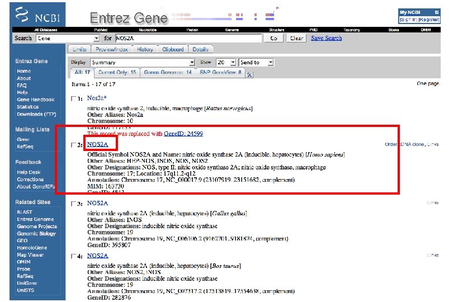
Task: Open Genome in the top bar
Action: 232,30
